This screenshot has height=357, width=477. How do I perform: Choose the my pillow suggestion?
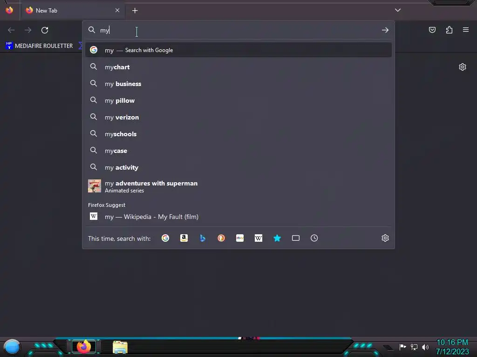[x=238, y=100]
